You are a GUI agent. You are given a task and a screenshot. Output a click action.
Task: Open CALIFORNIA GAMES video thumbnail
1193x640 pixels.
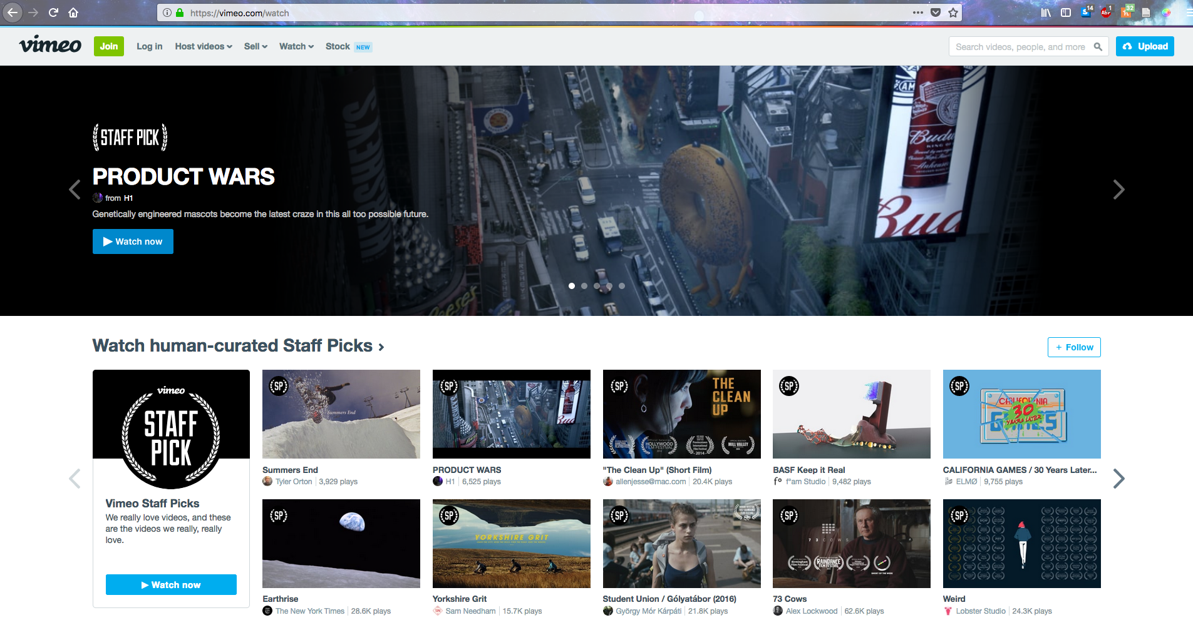point(1022,414)
